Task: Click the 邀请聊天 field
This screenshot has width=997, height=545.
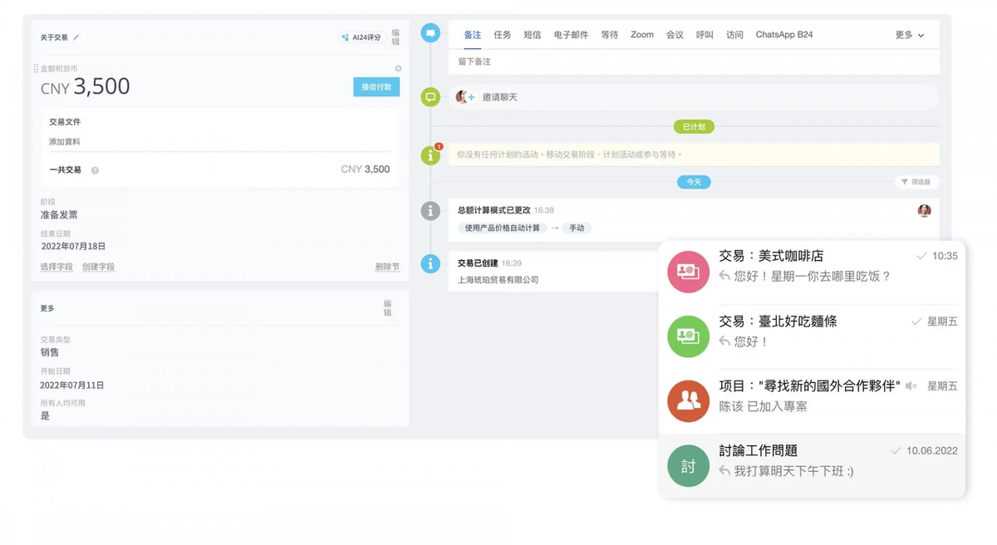Action: point(694,97)
